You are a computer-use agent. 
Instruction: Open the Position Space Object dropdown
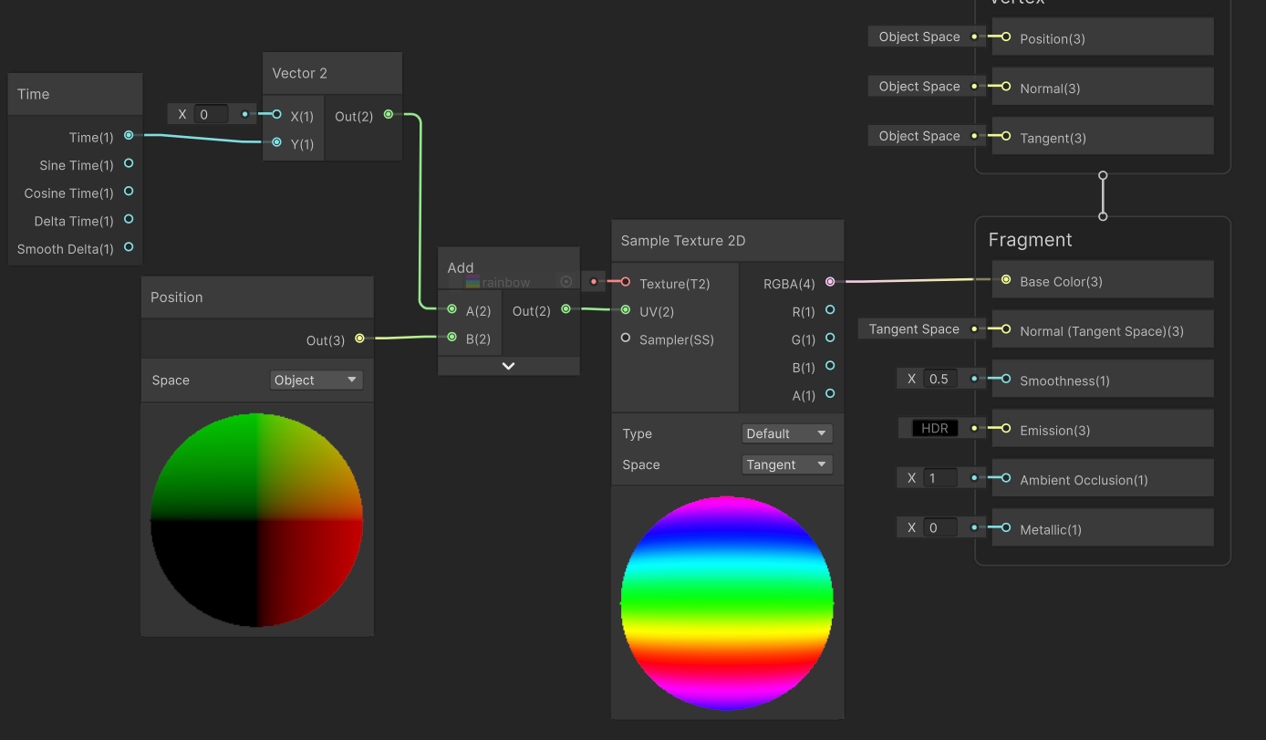[316, 380]
